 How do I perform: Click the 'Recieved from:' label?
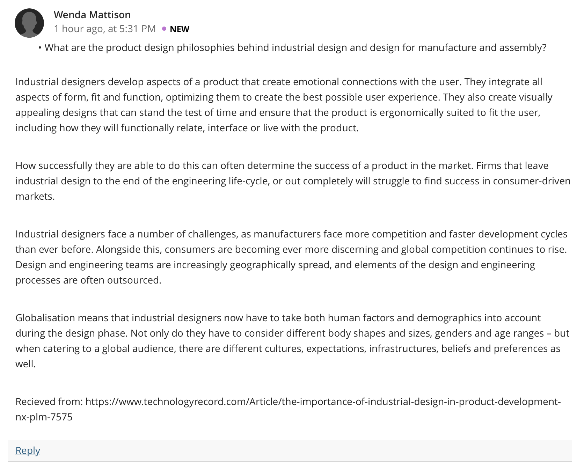pos(49,402)
